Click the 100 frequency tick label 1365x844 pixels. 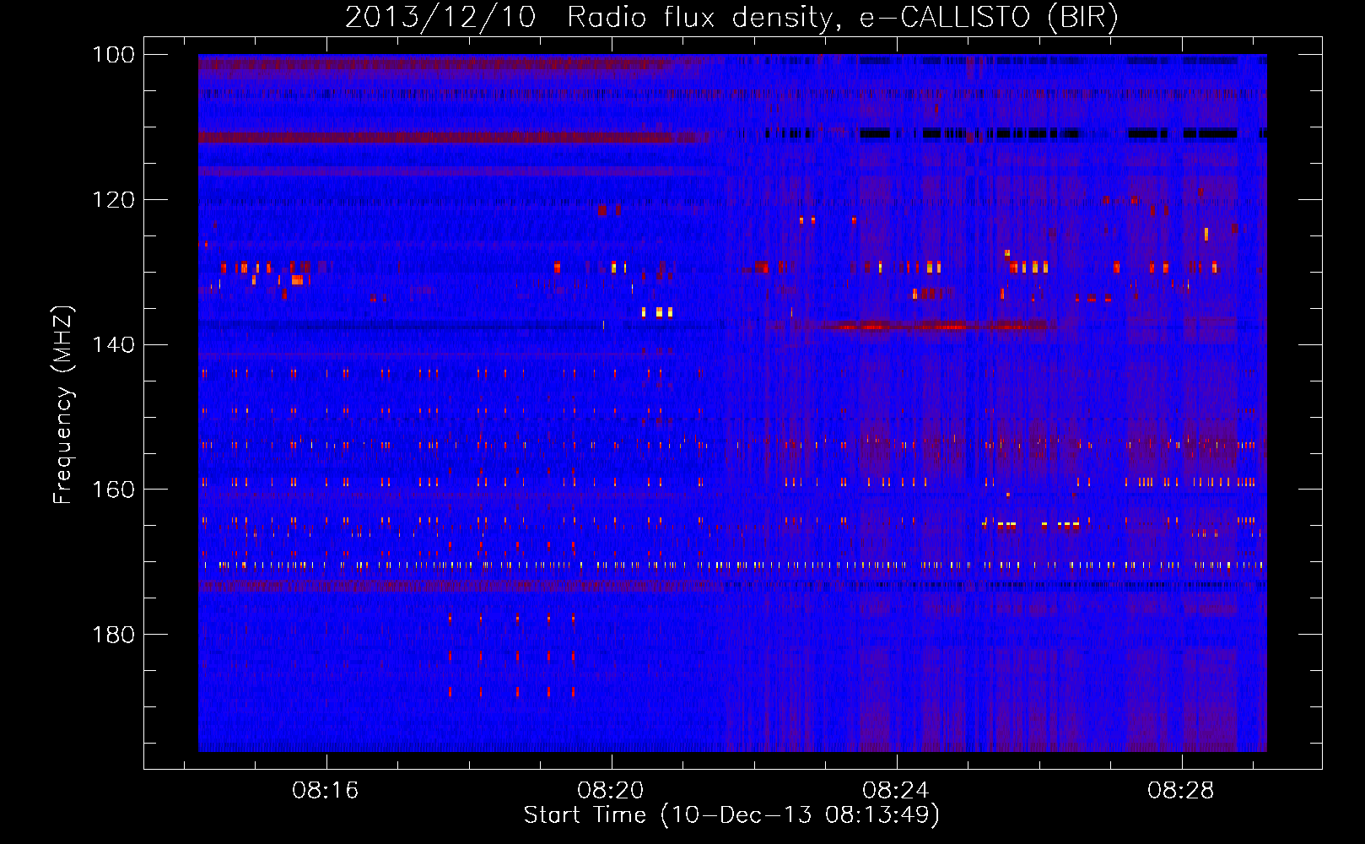(x=113, y=55)
